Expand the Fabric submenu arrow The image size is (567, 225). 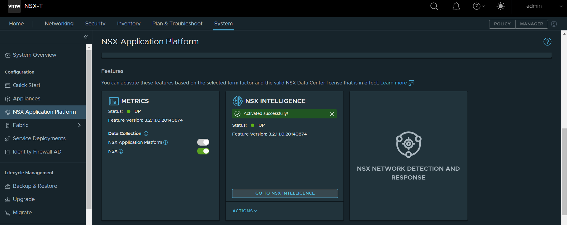(79, 125)
